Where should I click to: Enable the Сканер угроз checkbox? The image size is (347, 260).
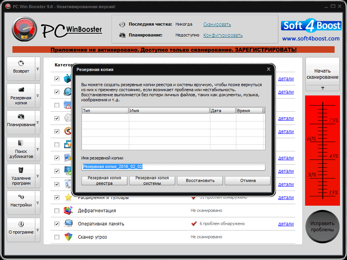click(57, 237)
